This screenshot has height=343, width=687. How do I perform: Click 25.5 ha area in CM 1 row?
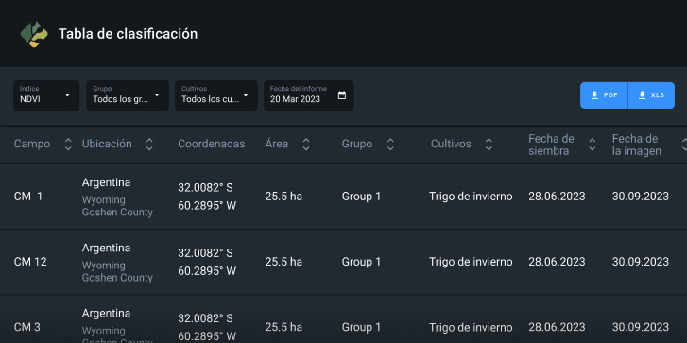[283, 197]
